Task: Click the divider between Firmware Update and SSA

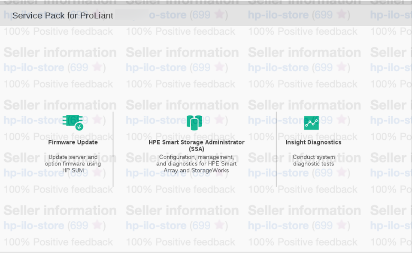Action: pos(113,149)
